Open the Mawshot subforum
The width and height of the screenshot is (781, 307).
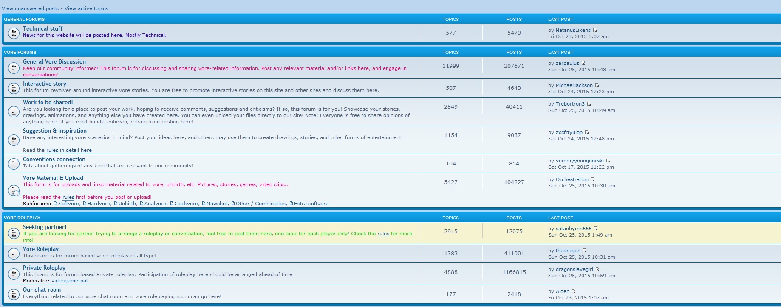[x=217, y=204]
